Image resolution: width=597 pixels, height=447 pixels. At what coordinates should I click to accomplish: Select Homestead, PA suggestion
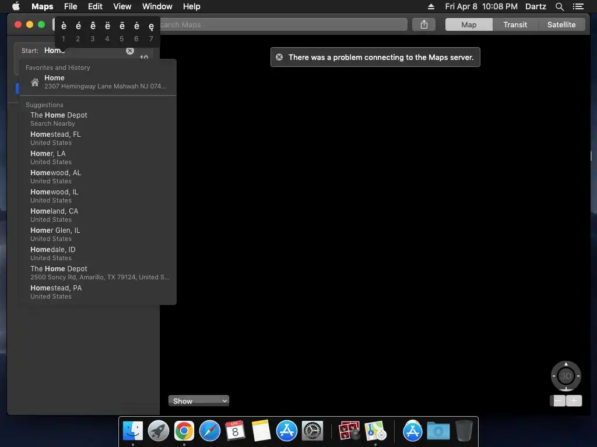[98, 292]
